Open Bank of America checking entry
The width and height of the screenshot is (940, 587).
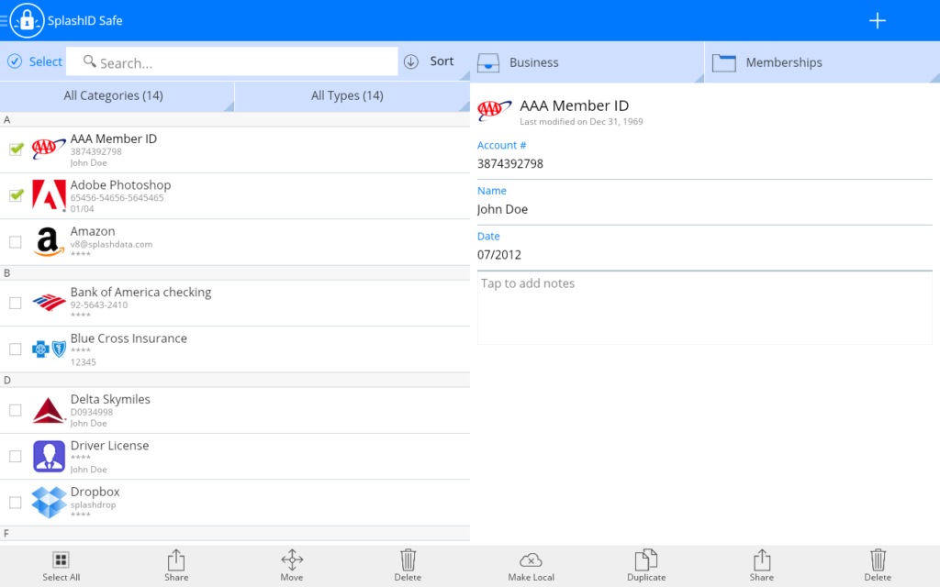(235, 303)
